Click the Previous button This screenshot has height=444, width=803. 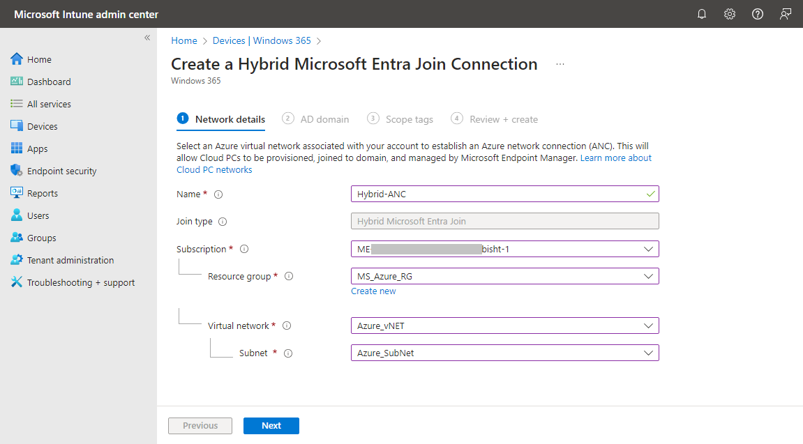(x=200, y=426)
